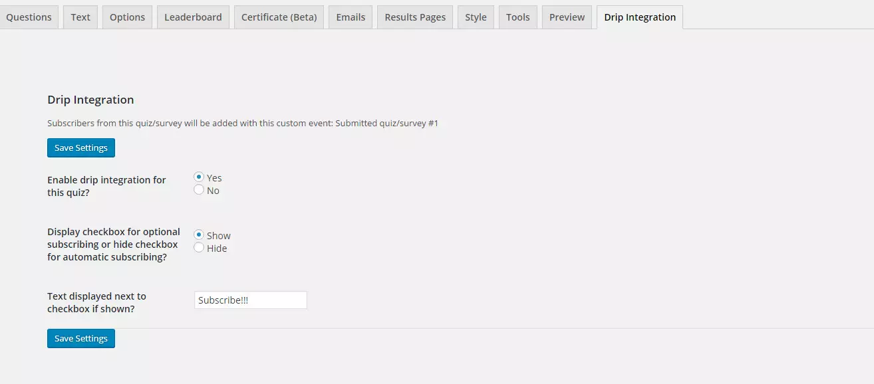Click the 'Text displayed next to checkbox' label
Image resolution: width=874 pixels, height=384 pixels.
96,302
